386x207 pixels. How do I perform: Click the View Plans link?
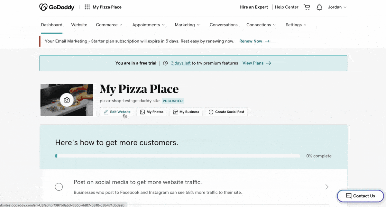[256, 63]
